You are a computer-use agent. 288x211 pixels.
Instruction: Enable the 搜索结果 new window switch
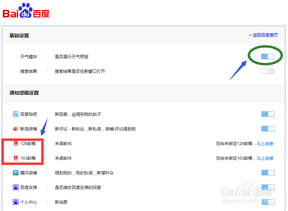pos(267,71)
